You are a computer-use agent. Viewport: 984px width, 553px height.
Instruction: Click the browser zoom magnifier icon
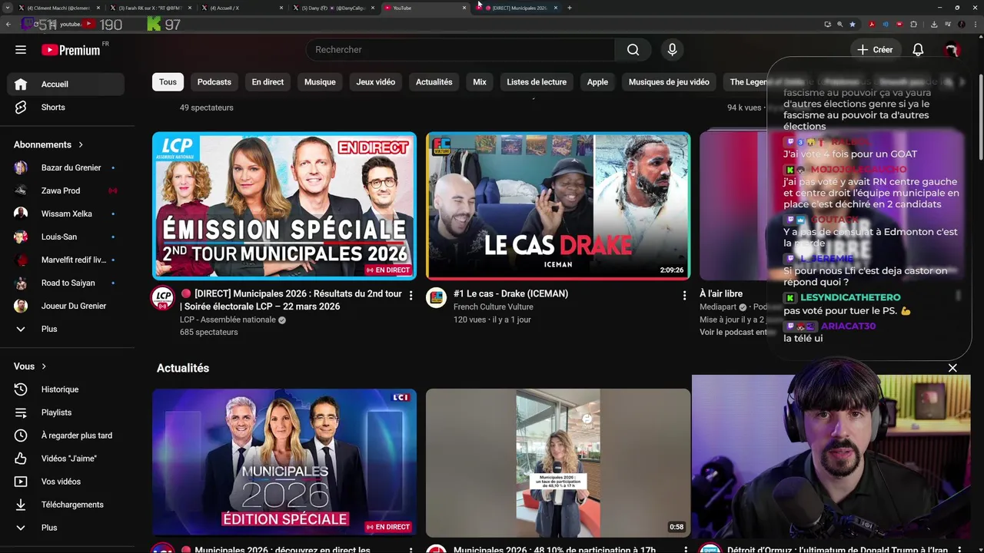(839, 25)
